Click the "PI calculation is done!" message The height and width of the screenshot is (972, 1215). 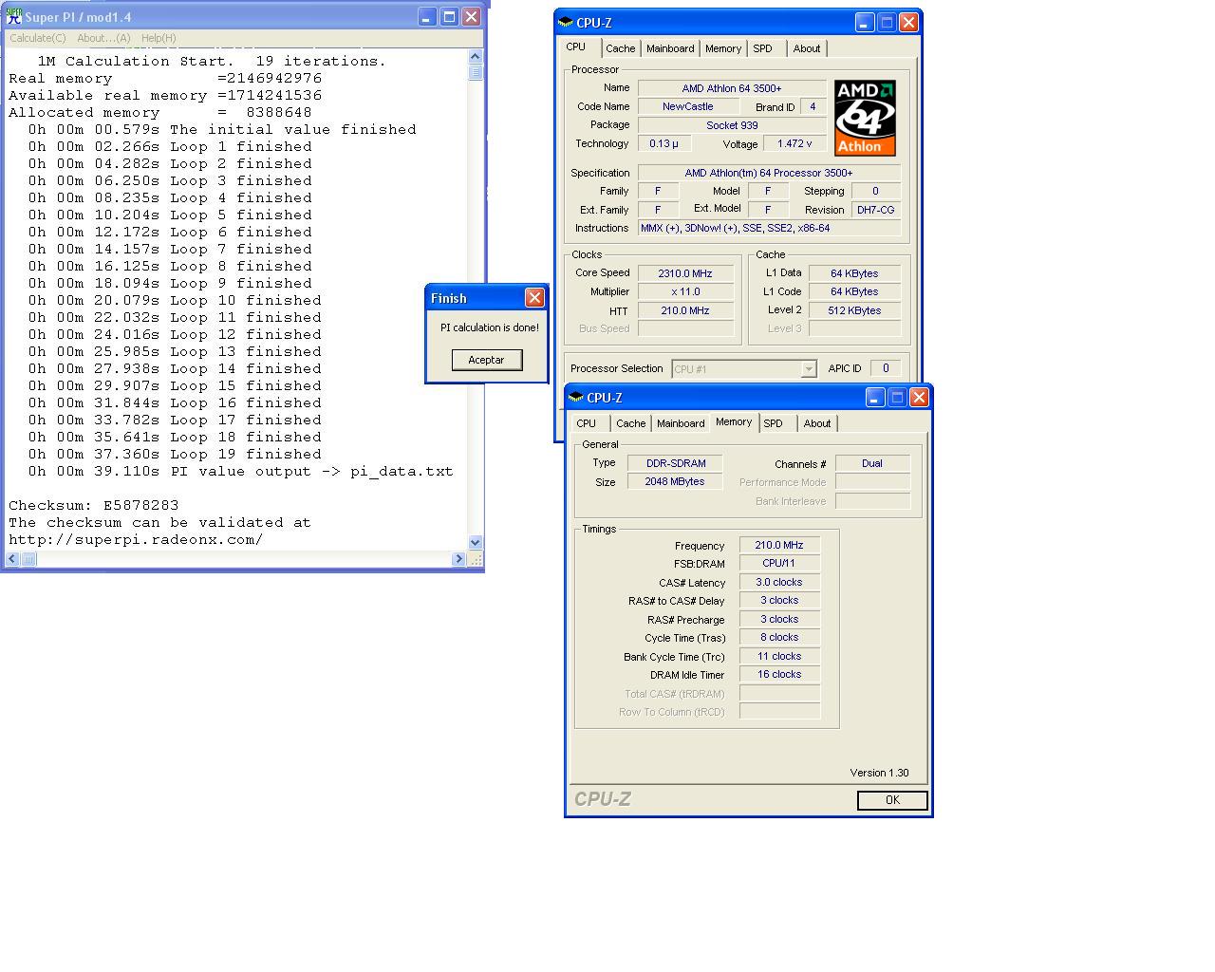click(489, 327)
